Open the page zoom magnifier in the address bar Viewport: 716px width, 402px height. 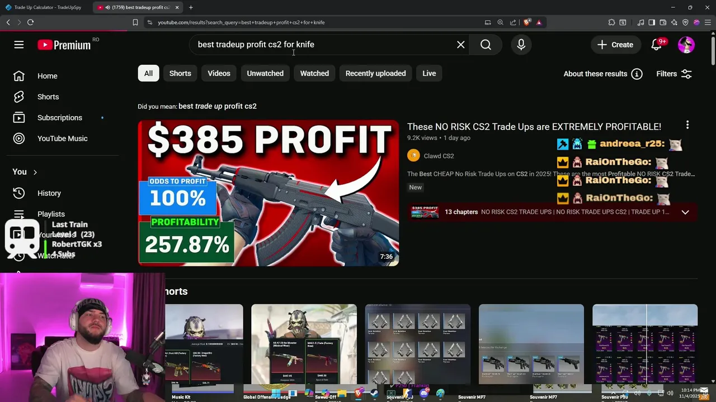click(500, 22)
